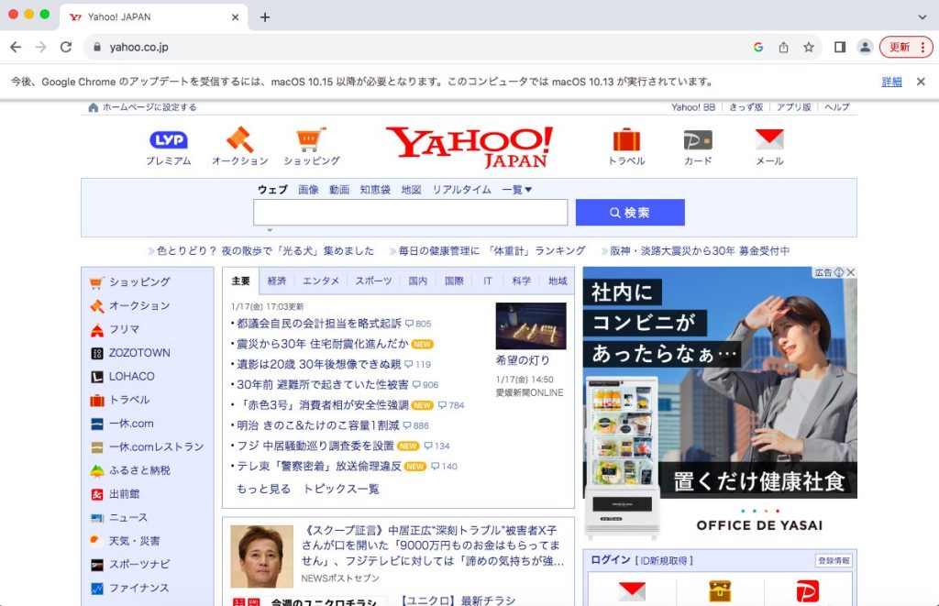Viewport: 939px width, 606px height.
Task: Click the browser back arrow
Action: (x=16, y=48)
